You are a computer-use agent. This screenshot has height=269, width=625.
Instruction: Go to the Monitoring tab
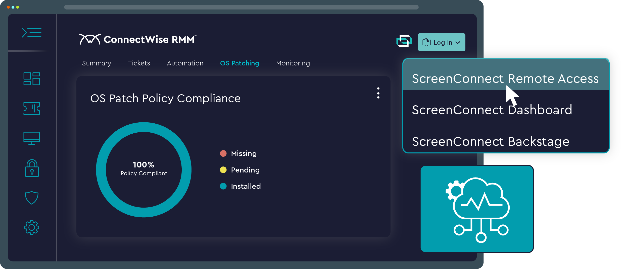(293, 63)
